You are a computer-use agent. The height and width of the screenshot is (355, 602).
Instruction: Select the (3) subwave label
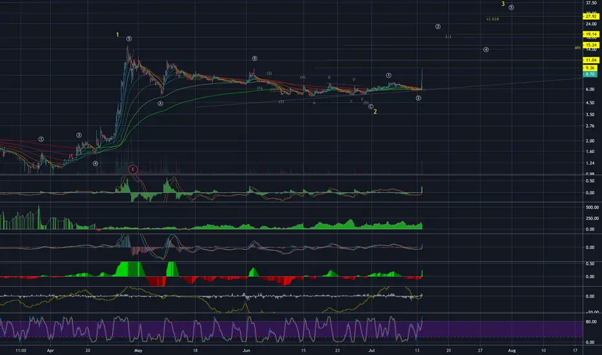click(281, 102)
